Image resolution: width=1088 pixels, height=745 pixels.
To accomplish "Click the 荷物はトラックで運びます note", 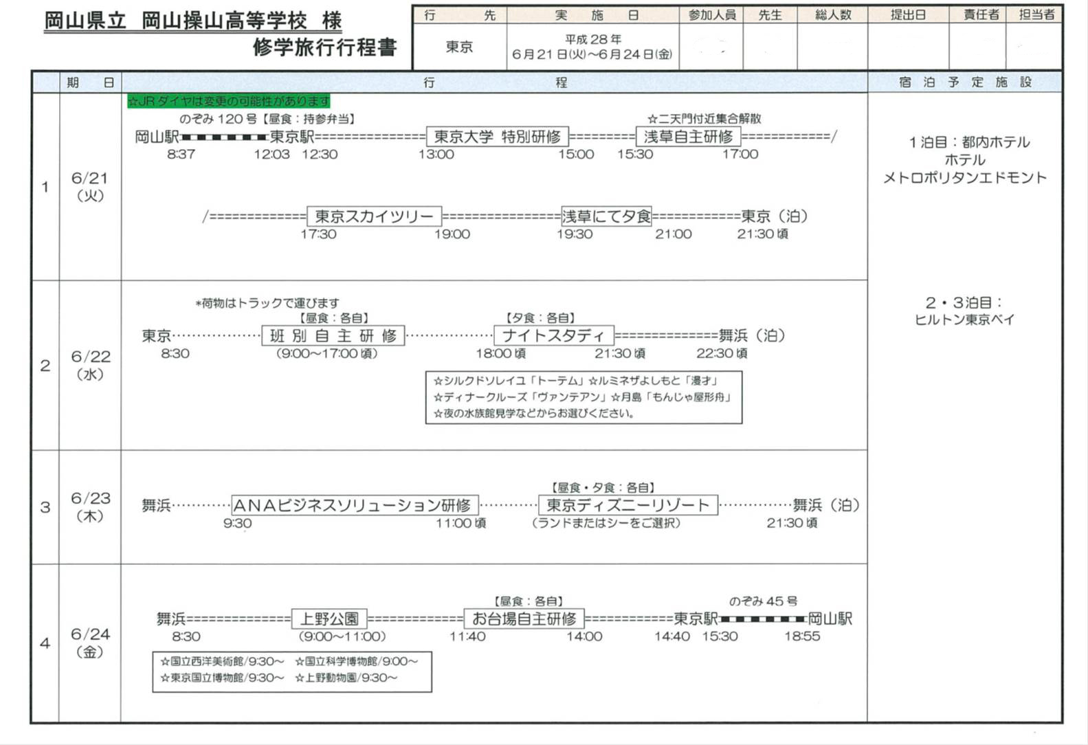I will [x=267, y=302].
